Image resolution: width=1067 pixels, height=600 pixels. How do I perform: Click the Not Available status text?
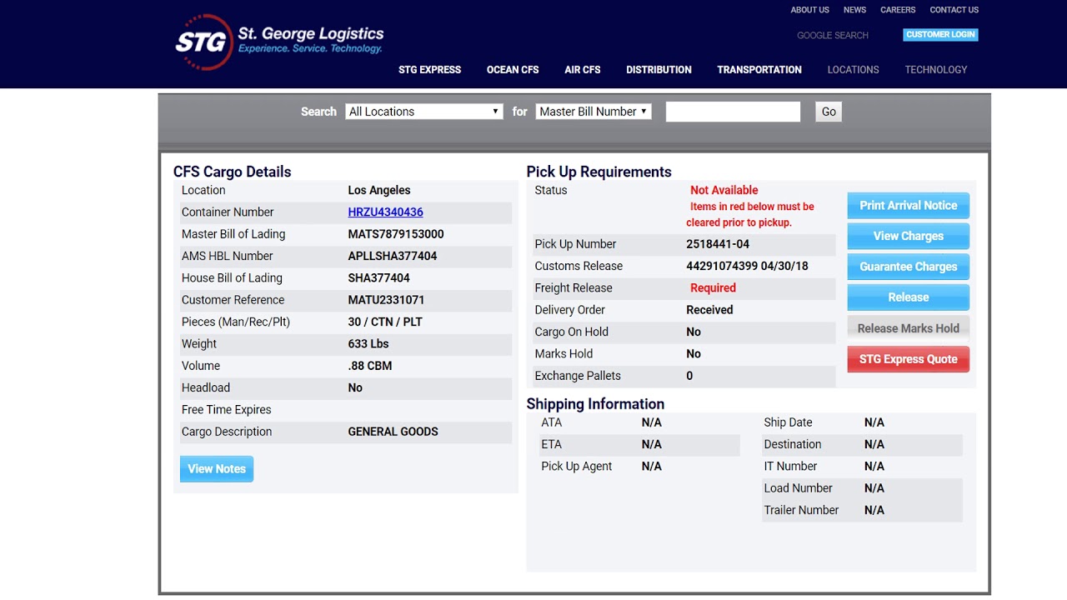click(x=724, y=190)
